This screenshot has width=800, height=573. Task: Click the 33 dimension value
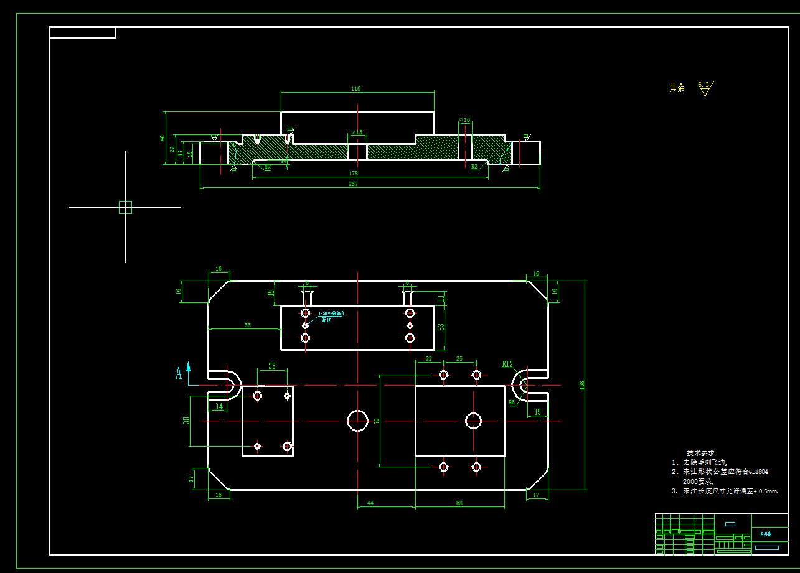tap(441, 327)
